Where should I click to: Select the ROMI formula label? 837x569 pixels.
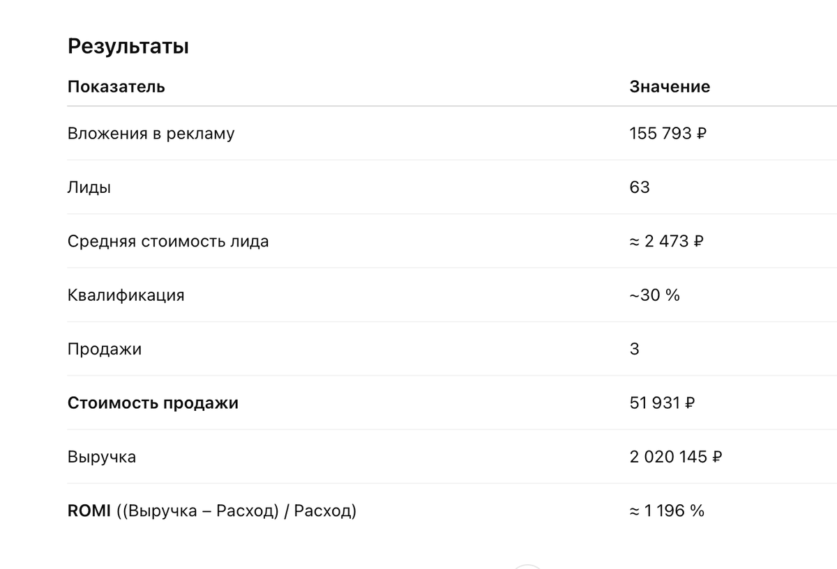tap(212, 511)
